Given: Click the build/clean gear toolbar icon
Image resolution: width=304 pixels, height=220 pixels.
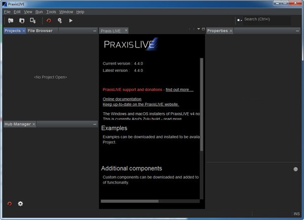Looking at the screenshot, I should [60, 21].
